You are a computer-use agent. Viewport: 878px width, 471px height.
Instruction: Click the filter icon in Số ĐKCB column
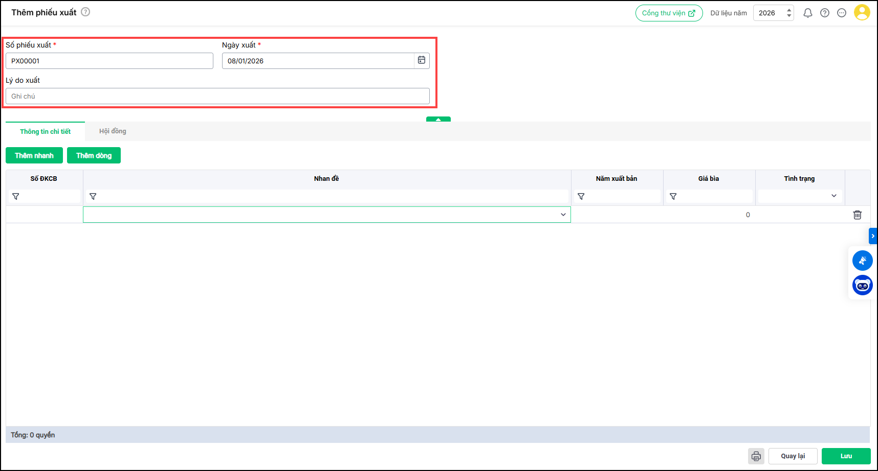pos(16,196)
